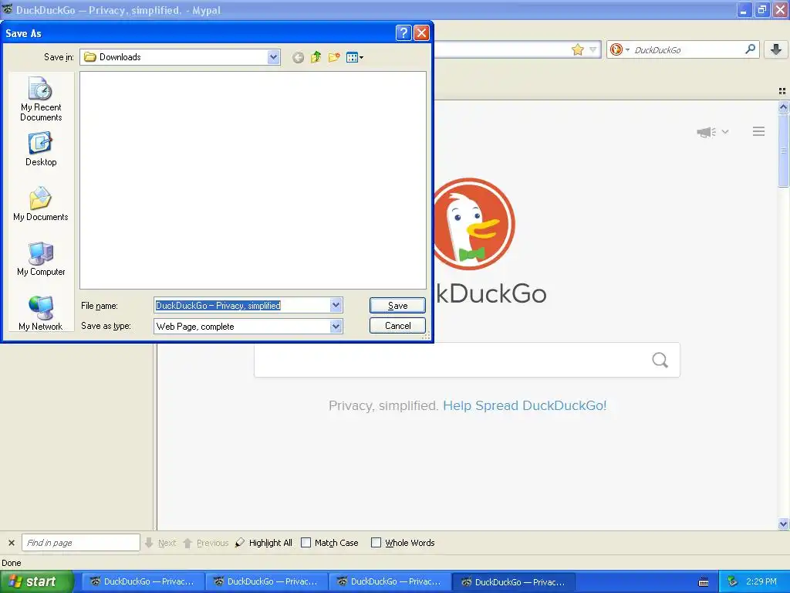Open the View menu of file list
This screenshot has height=593, width=790.
[x=355, y=57]
